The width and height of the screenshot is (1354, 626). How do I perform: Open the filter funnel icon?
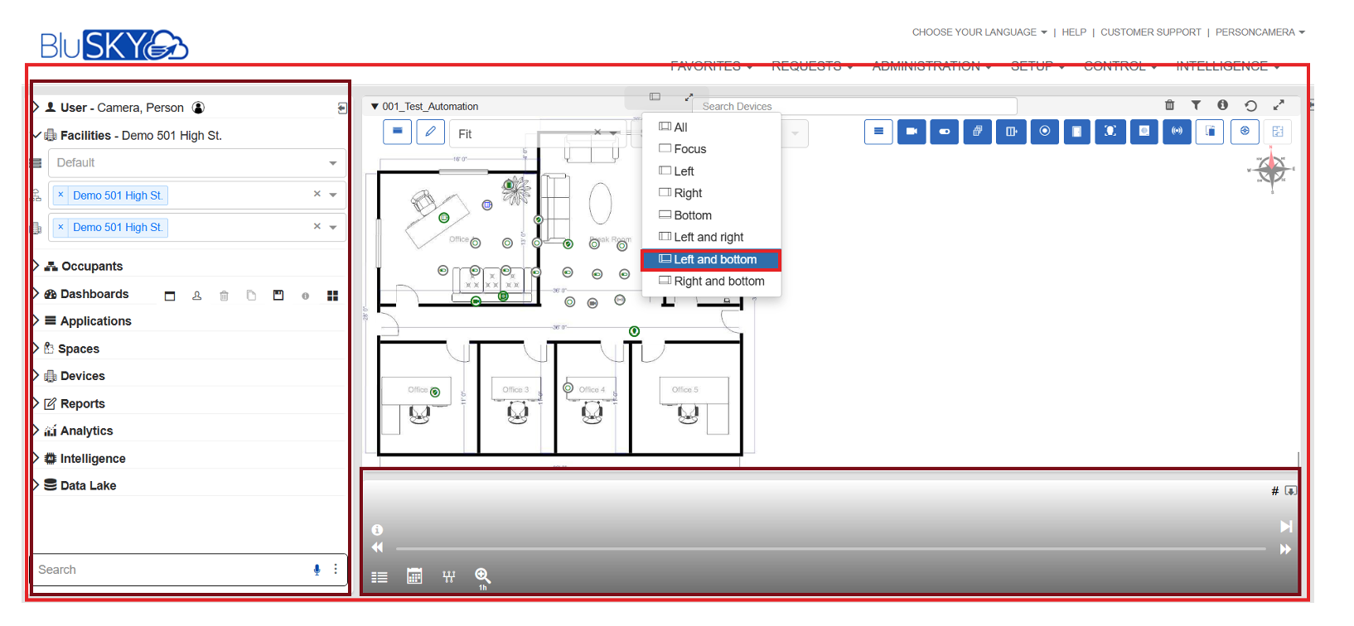(x=1196, y=105)
